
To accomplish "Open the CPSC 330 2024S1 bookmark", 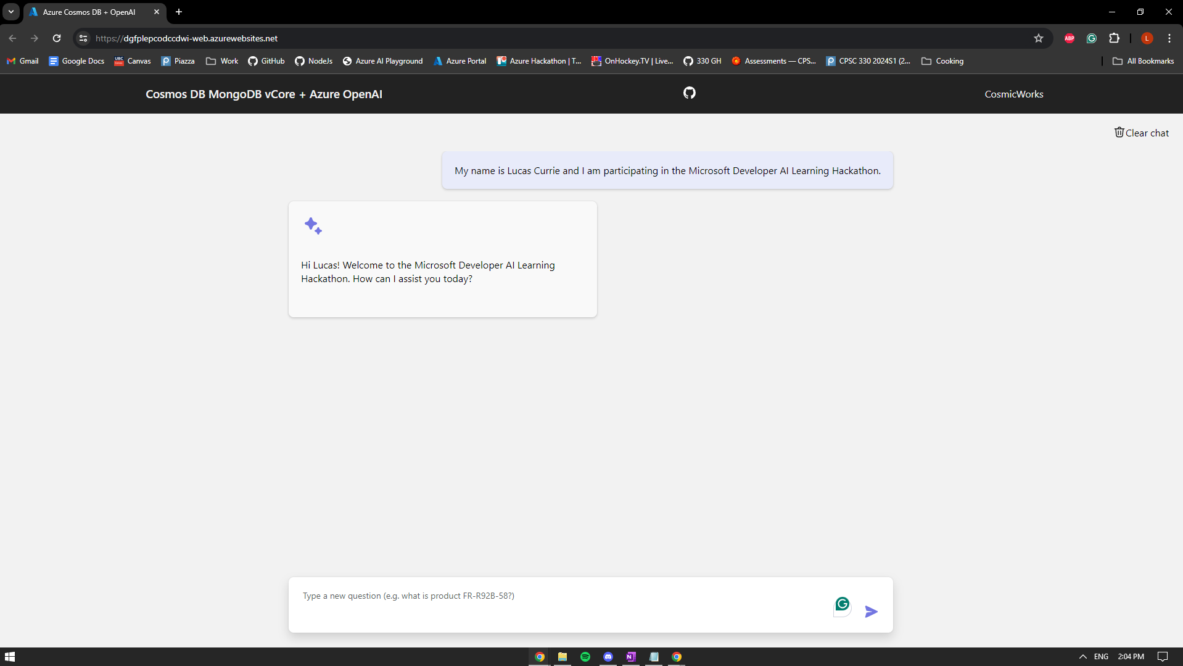I will [868, 61].
